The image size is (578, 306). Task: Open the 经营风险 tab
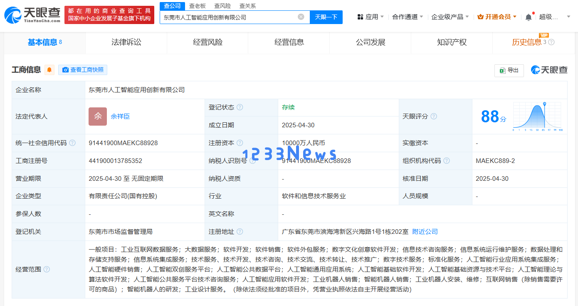207,42
